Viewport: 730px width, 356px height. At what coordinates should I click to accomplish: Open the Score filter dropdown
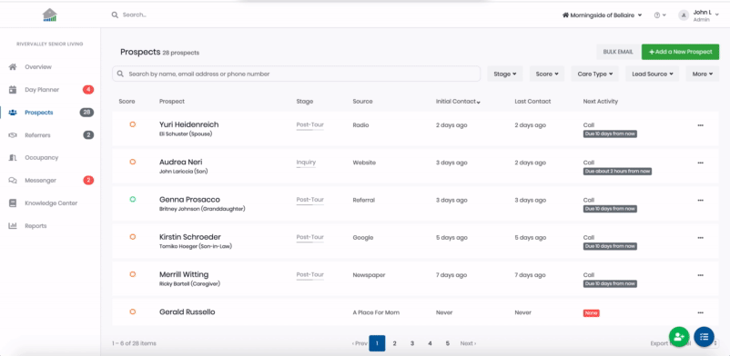click(547, 74)
